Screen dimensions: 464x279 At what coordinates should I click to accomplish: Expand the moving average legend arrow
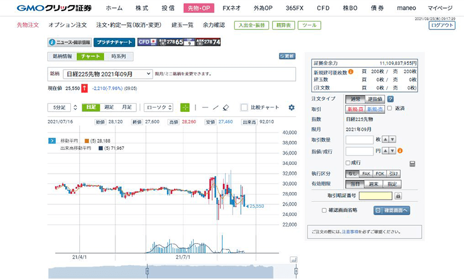pyautogui.click(x=52, y=141)
